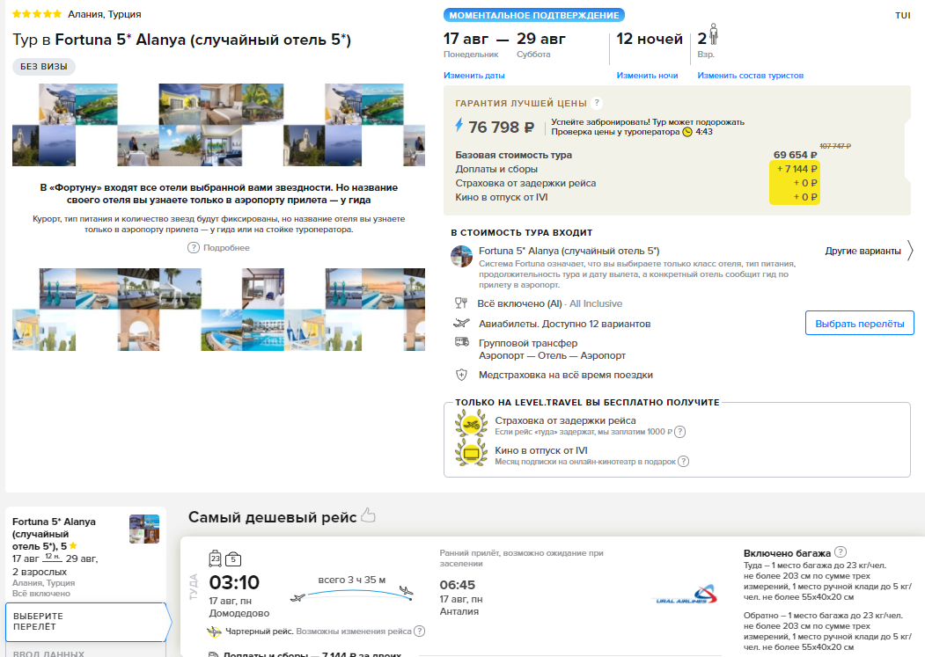
Task: Click the bus icon beside Групповой трансфер
Action: (461, 342)
